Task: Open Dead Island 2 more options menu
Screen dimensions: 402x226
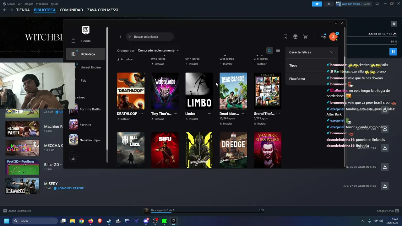Action: pos(244,114)
